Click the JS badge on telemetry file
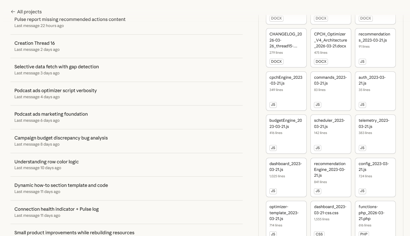The image size is (410, 236). tap(362, 148)
